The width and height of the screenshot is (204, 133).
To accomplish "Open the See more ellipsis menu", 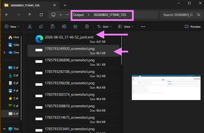I will [143, 27].
